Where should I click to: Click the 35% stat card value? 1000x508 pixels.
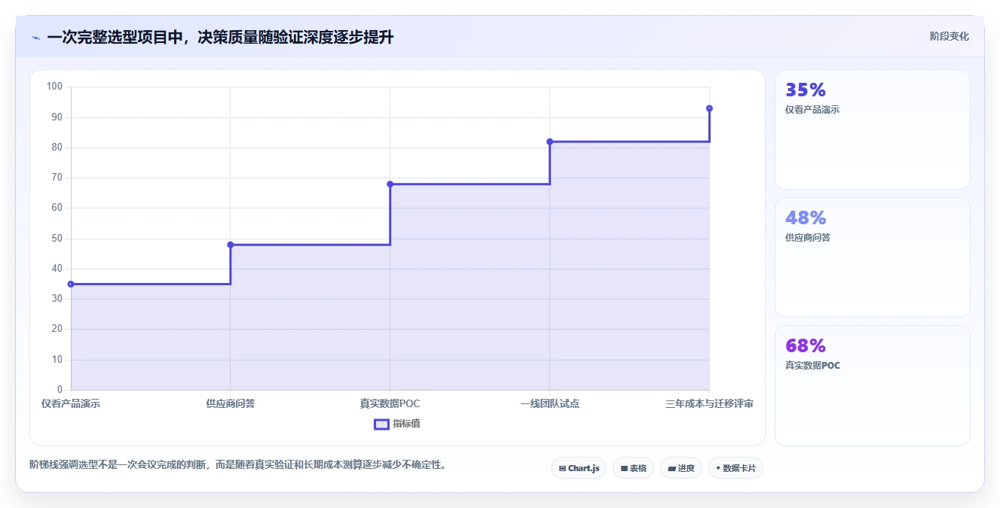point(806,90)
